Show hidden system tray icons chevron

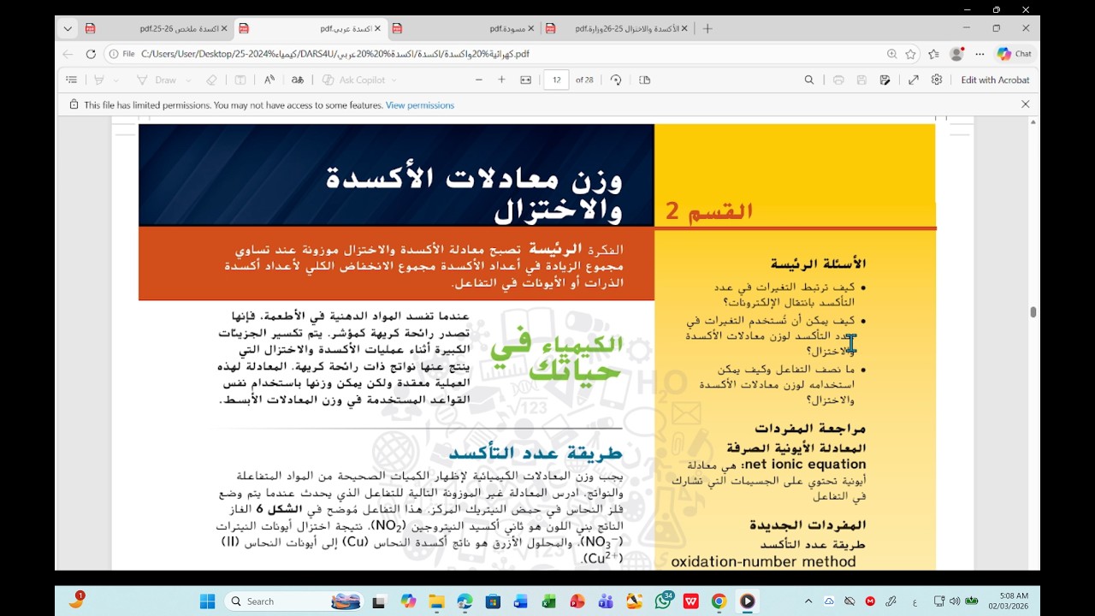pyautogui.click(x=808, y=601)
